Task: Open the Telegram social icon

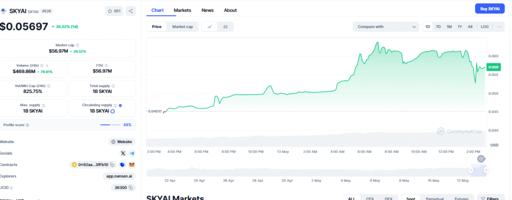Action: coord(132,153)
